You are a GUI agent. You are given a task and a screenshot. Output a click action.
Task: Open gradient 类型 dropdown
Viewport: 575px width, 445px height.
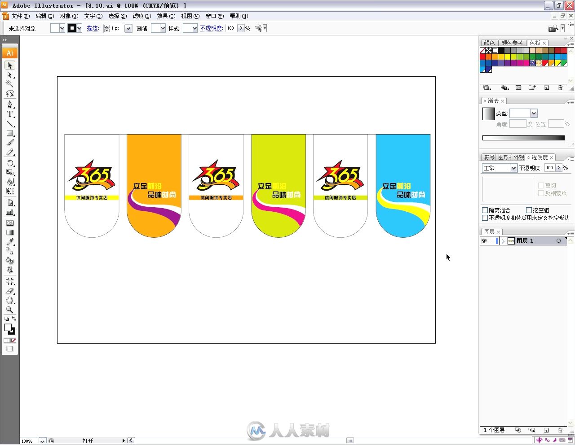(x=534, y=113)
